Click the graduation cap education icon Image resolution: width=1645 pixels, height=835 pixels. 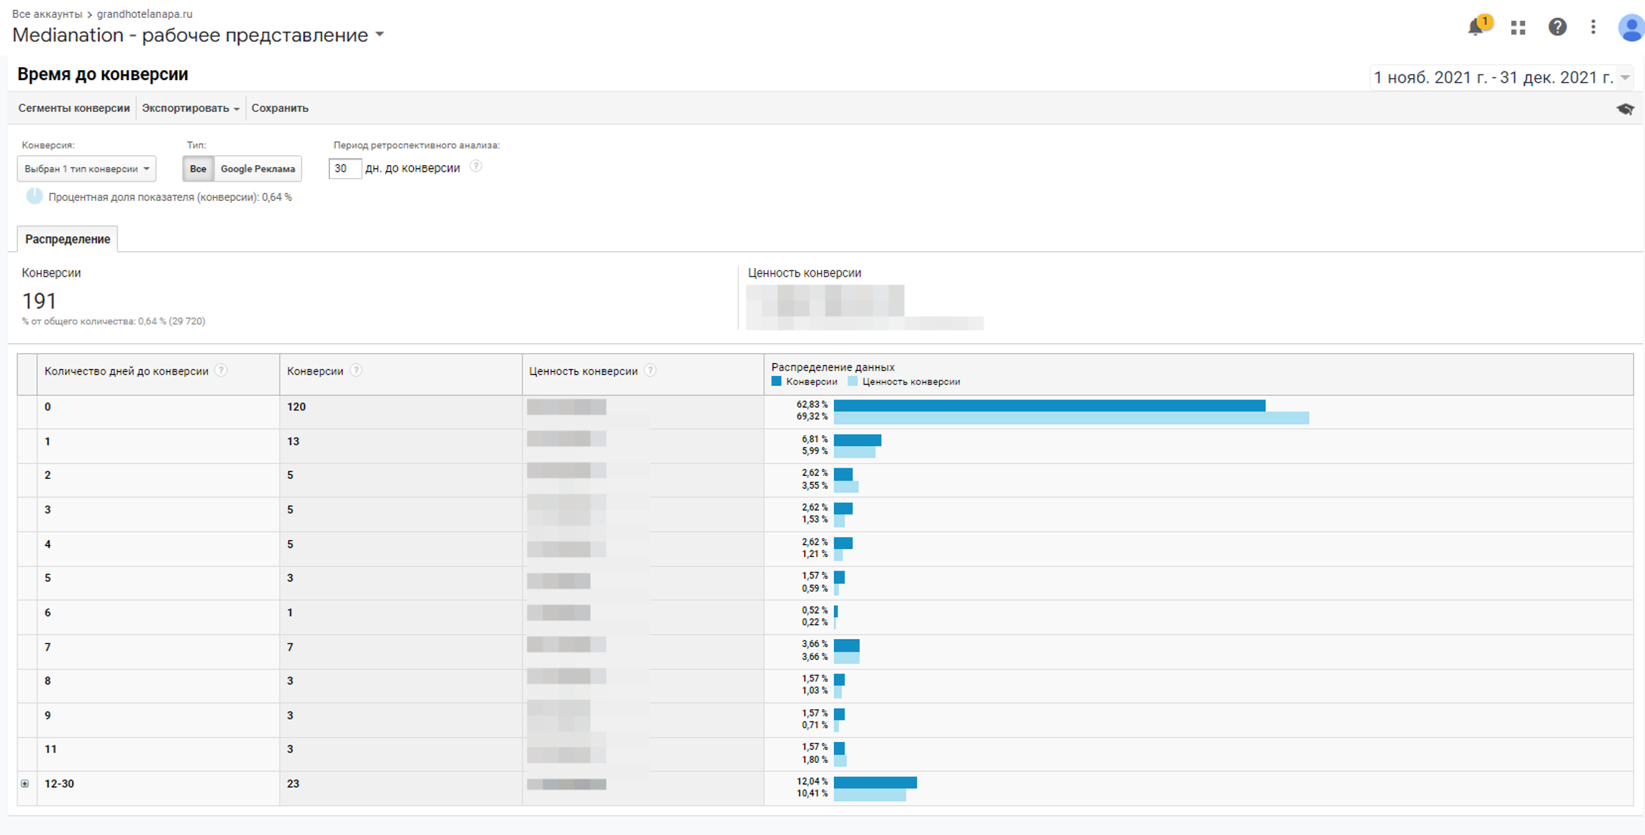[1625, 109]
